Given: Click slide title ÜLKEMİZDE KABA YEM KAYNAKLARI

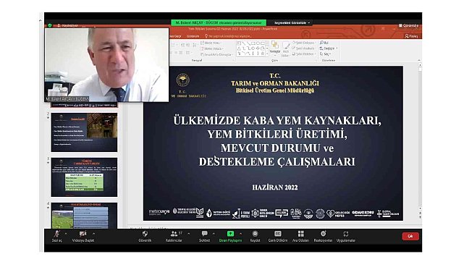Looking at the screenshot, I should click(277, 120).
